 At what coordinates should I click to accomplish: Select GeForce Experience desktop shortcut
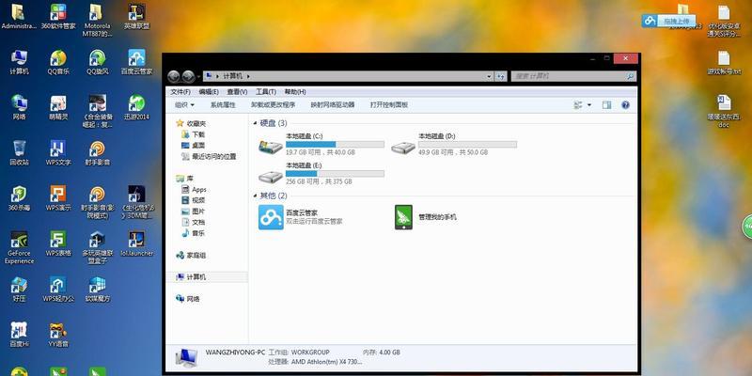pyautogui.click(x=19, y=247)
